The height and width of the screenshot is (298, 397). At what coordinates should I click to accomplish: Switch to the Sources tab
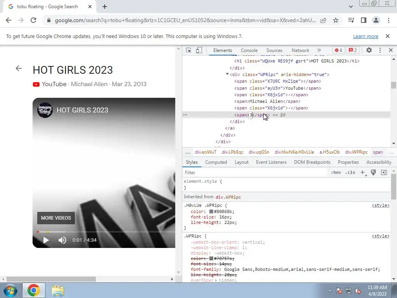point(274,50)
